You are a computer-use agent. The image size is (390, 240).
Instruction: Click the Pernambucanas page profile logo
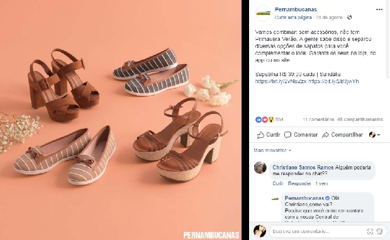263,13
